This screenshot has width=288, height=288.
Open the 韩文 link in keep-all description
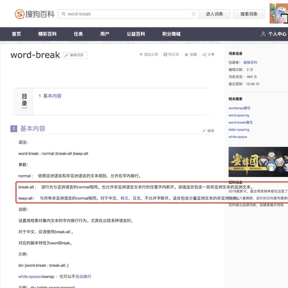[x=125, y=198]
